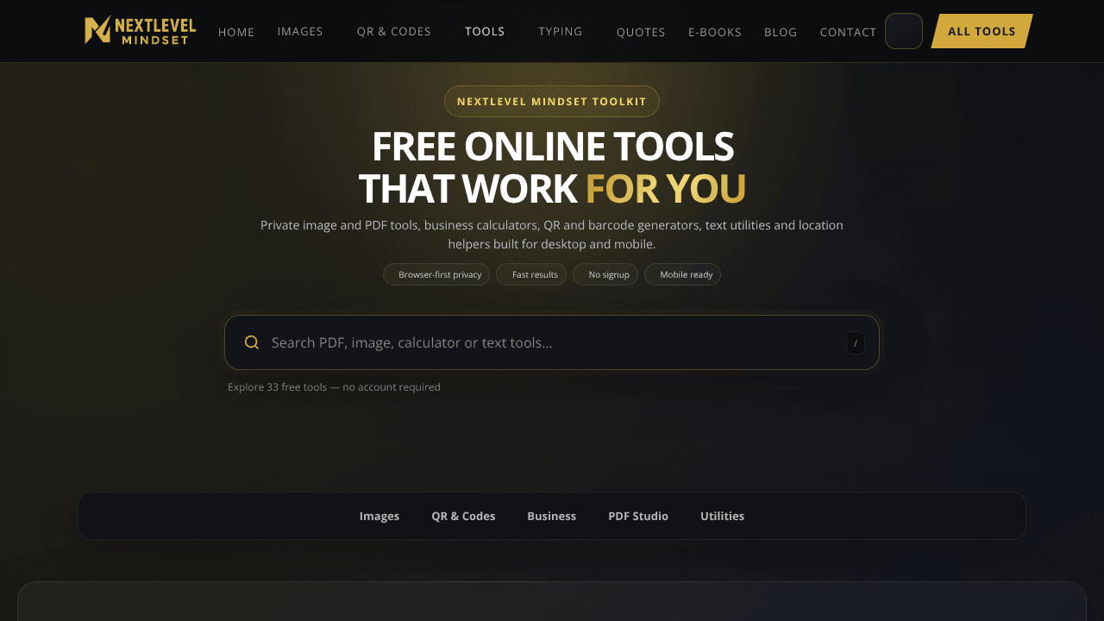The width and height of the screenshot is (1104, 621).
Task: Click the gold ALL TOOLS button
Action: coord(982,31)
